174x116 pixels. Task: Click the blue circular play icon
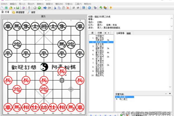click(x=90, y=8)
